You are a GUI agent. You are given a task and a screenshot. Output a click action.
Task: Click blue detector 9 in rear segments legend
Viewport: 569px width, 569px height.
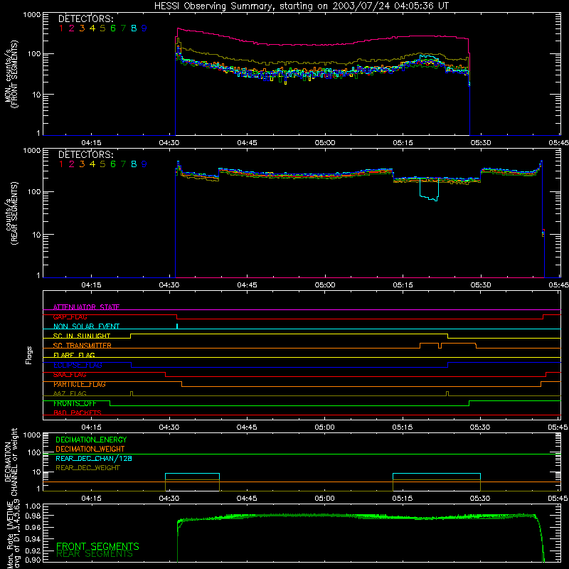pyautogui.click(x=144, y=164)
